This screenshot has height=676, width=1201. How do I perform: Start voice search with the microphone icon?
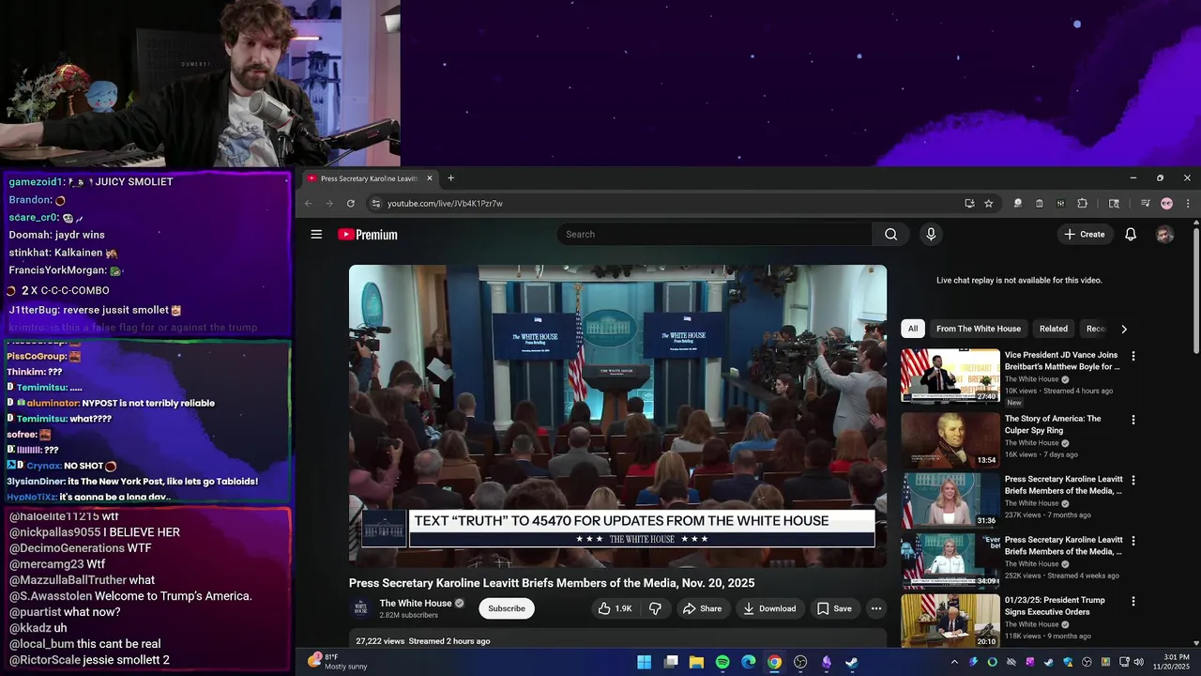click(931, 235)
